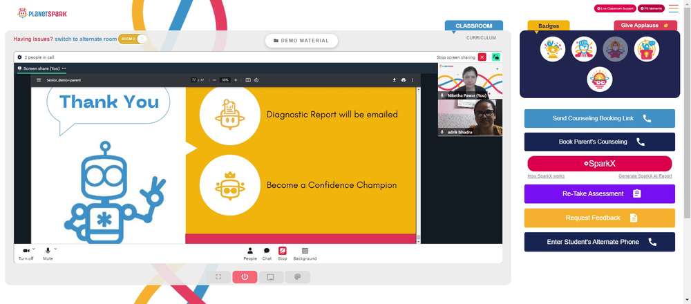Toggle PDF fit-to-page icon
The image size is (691, 304).
point(248,80)
